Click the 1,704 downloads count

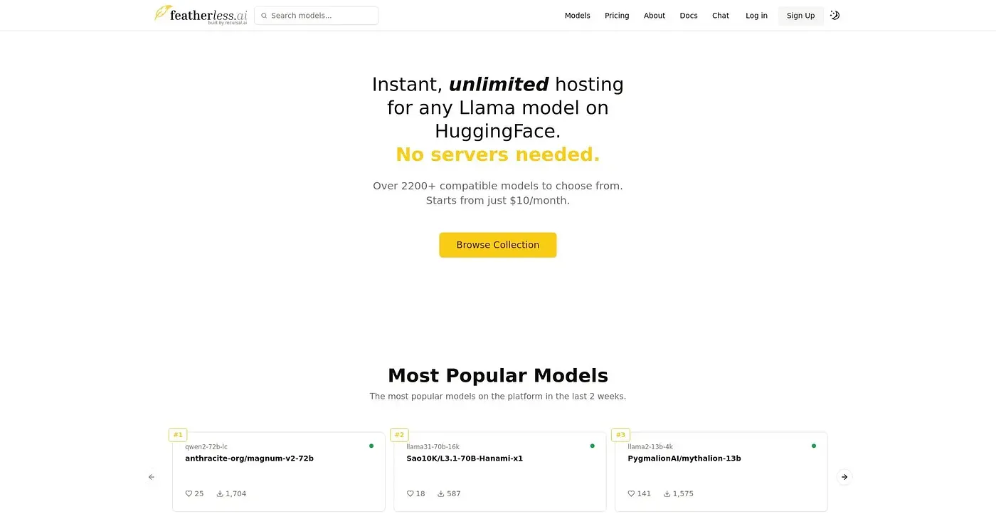click(236, 493)
